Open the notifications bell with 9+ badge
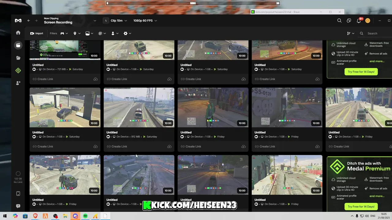The height and width of the screenshot is (220, 392). pos(359,20)
